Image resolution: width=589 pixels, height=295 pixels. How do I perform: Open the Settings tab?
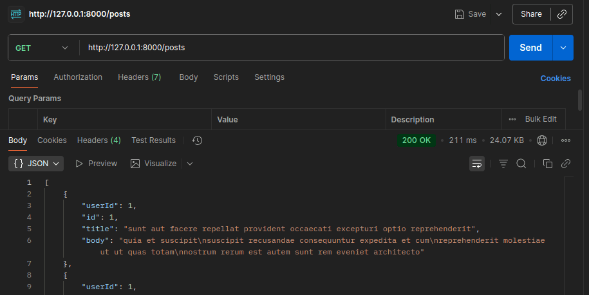[x=269, y=77]
